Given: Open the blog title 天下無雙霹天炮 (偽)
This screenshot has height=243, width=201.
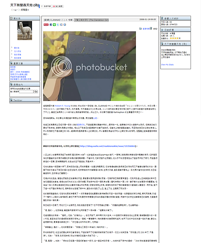Looking at the screenshot, I should click(24, 5).
